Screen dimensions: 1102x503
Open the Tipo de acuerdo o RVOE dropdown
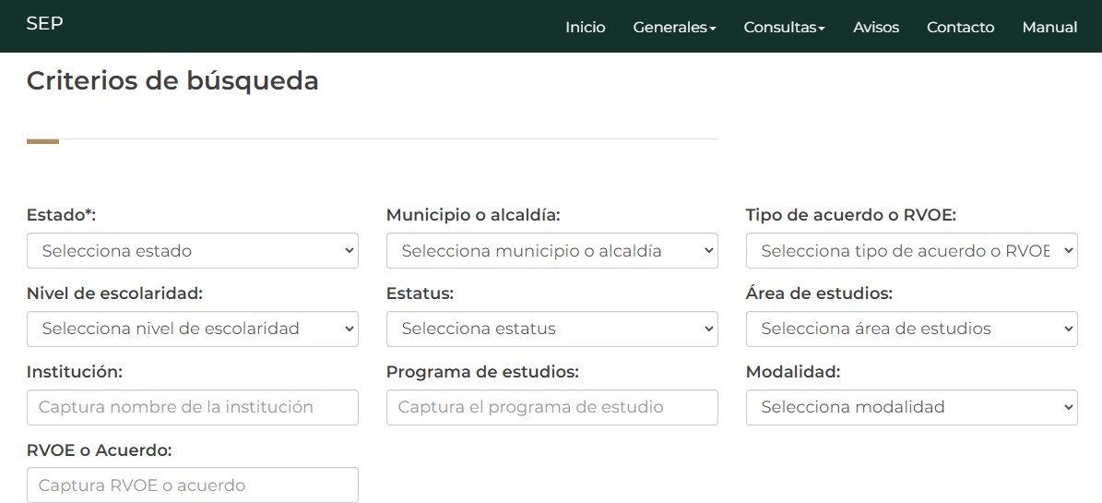tap(911, 251)
